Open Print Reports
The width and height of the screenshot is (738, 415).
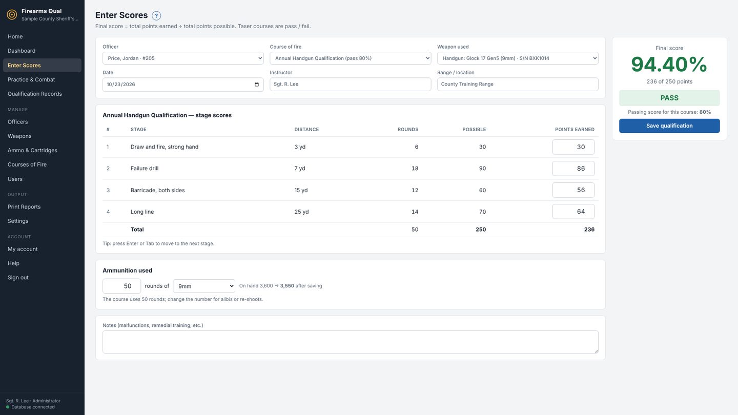[42, 207]
